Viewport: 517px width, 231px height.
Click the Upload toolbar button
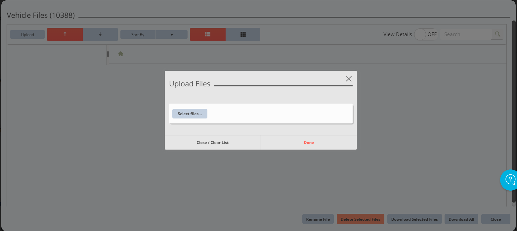point(27,34)
